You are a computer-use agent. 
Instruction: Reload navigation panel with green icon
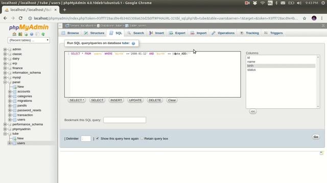click(43, 34)
